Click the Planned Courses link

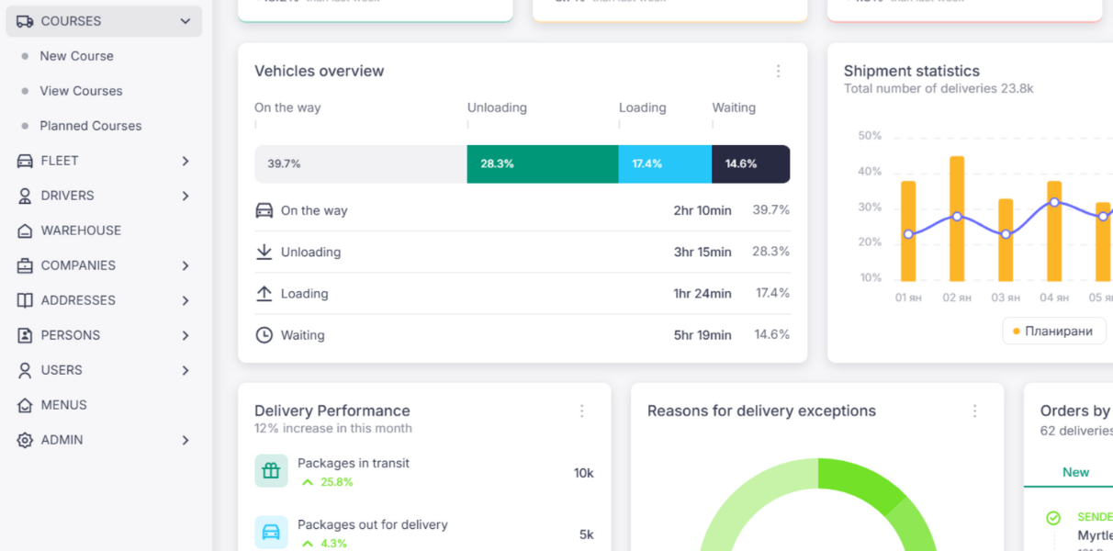(x=93, y=126)
